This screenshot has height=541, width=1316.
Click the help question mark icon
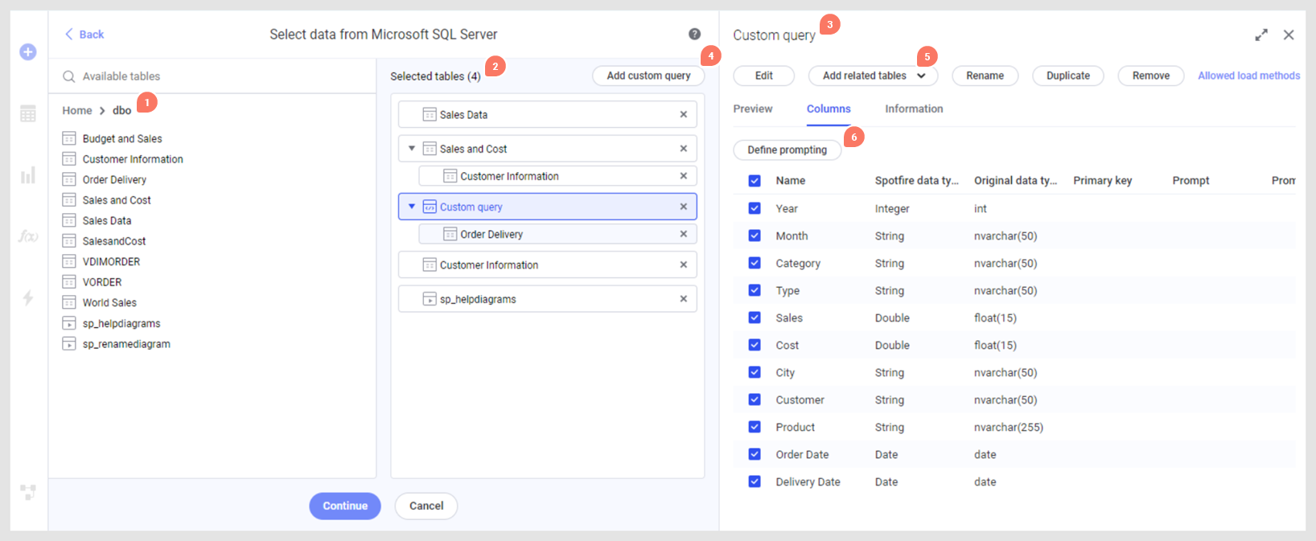pos(694,34)
